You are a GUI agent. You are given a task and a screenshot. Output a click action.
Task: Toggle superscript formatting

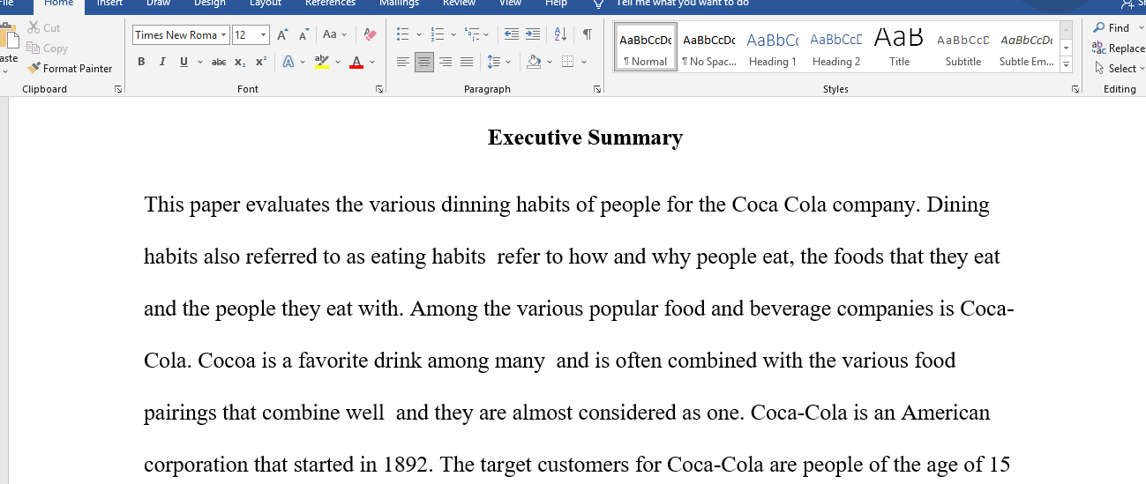point(260,62)
